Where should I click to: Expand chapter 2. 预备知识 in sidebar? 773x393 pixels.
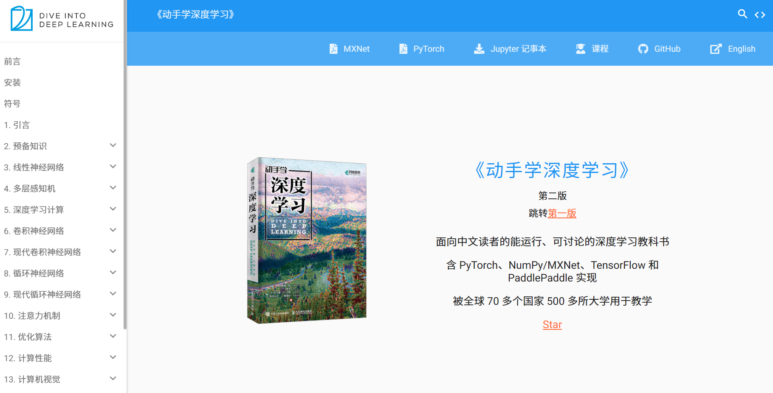coord(113,145)
